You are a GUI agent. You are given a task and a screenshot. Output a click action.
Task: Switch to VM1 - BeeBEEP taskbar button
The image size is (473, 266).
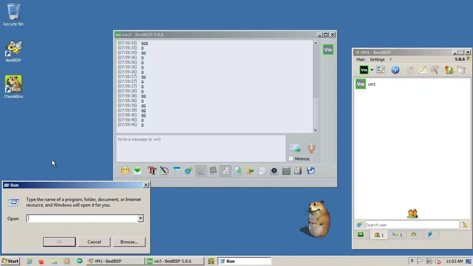tap(115, 261)
